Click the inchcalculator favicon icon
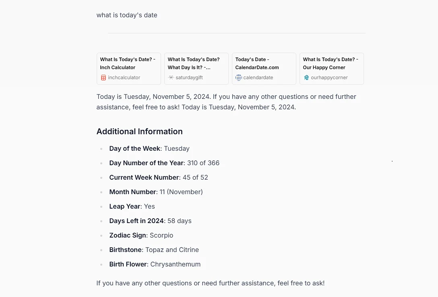The width and height of the screenshot is (438, 297). click(x=103, y=78)
